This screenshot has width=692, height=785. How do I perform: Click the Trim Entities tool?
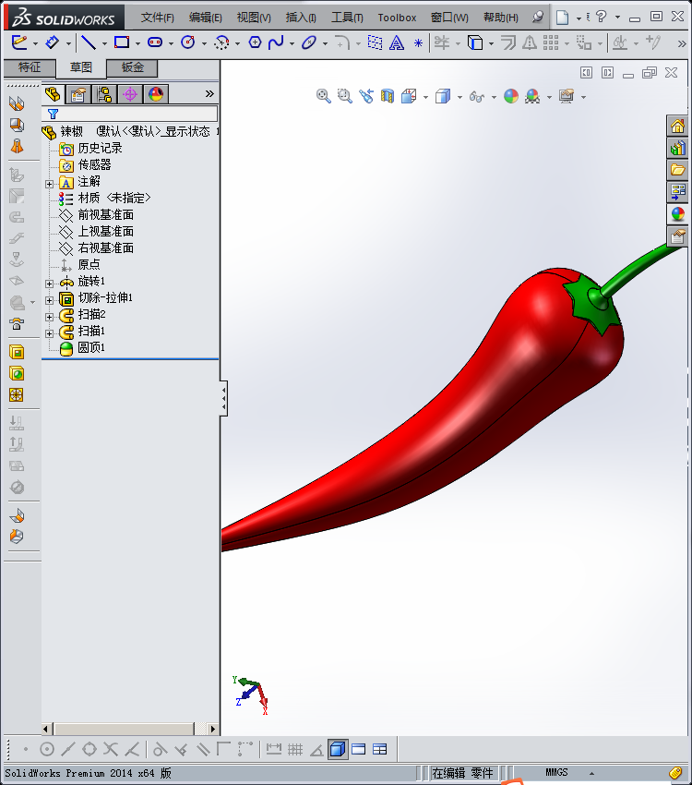point(442,42)
